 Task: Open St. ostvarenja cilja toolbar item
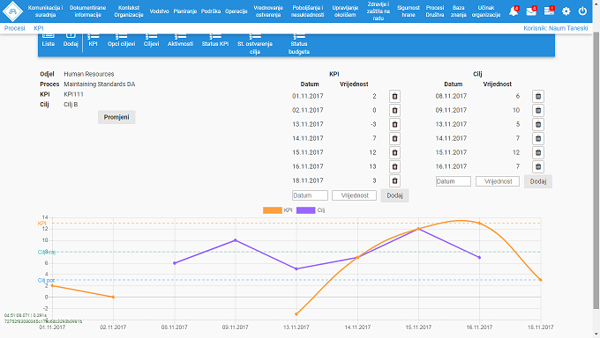pyautogui.click(x=255, y=44)
